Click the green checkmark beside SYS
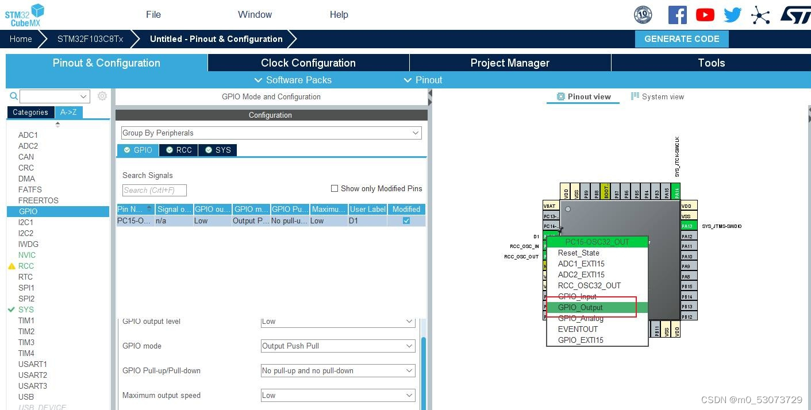The image size is (811, 410). pos(11,310)
